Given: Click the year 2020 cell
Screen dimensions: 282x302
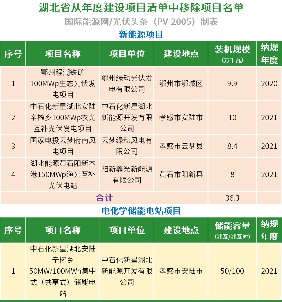Looking at the screenshot, I should tap(269, 84).
